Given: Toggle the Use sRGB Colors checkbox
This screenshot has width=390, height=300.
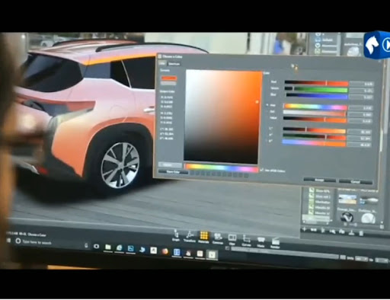Looking at the screenshot, I should click(262, 170).
